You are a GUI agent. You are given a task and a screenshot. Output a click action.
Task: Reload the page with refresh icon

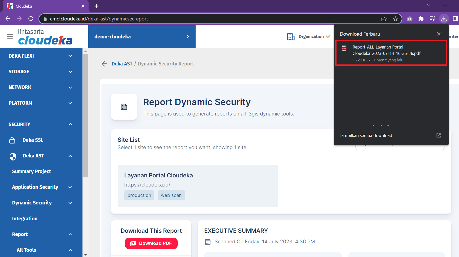31,19
